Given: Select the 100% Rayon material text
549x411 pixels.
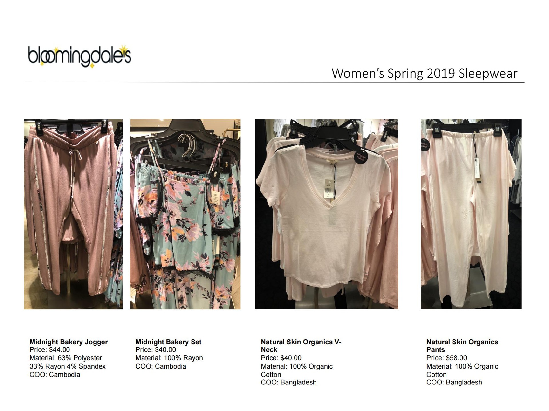Looking at the screenshot, I should click(183, 358).
